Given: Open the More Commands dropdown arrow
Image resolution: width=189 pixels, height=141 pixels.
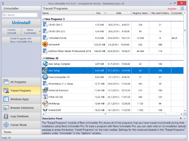Looking at the screenshot, I should click(x=40, y=31).
